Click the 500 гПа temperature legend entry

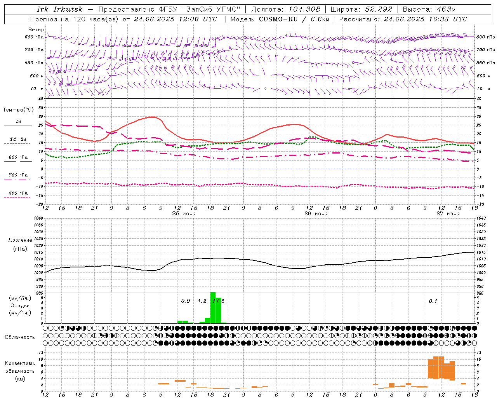pyautogui.click(x=18, y=193)
